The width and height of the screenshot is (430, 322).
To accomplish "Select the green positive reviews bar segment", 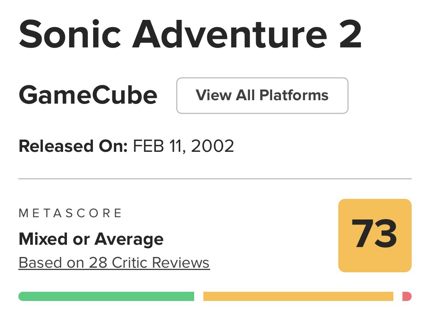I will pos(106,296).
